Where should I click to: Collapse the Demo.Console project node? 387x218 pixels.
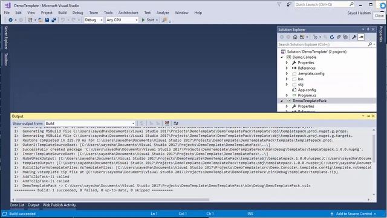282,58
